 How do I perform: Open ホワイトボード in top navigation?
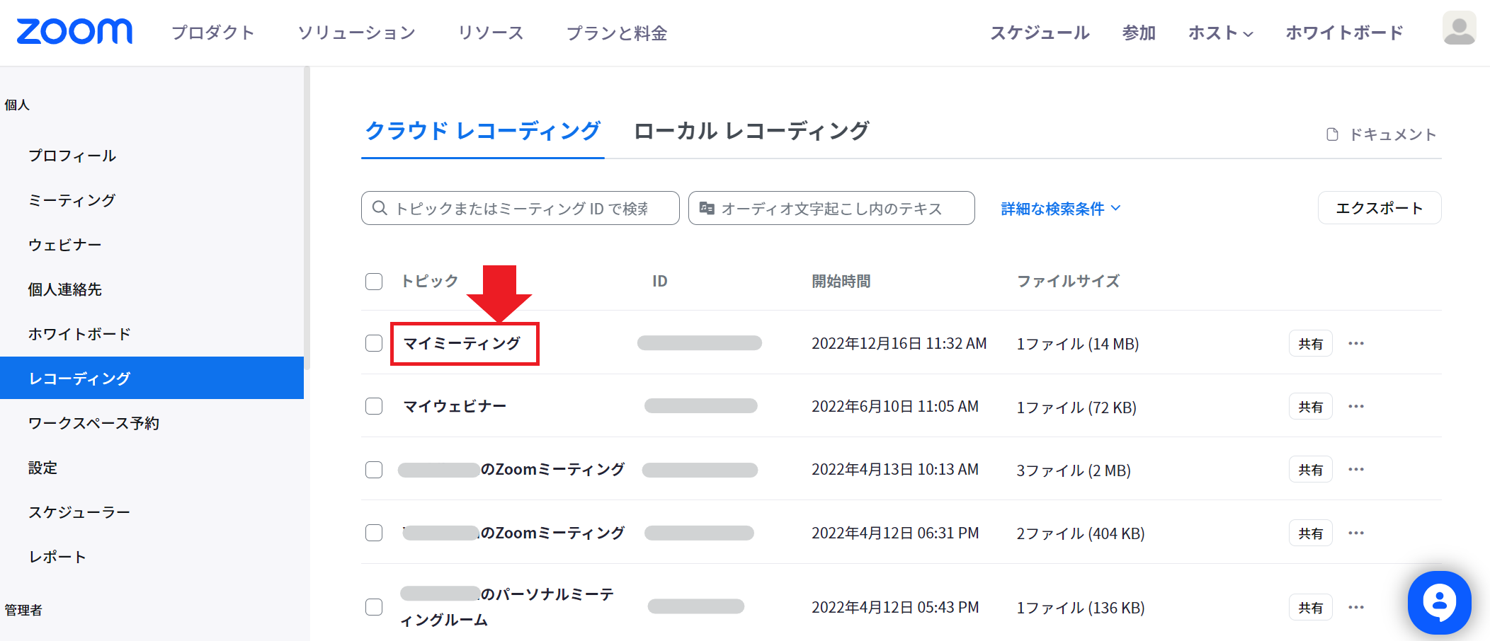[1344, 33]
